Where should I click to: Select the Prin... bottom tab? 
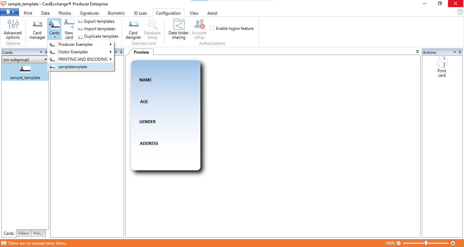tap(38, 233)
